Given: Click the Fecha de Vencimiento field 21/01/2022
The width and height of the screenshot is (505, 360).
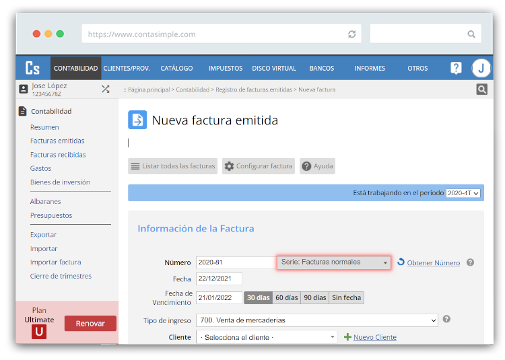Looking at the screenshot, I should pyautogui.click(x=219, y=297).
